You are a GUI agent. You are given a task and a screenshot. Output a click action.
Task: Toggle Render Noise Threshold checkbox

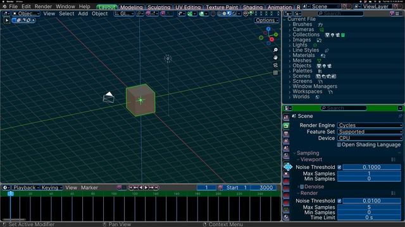tap(339, 201)
